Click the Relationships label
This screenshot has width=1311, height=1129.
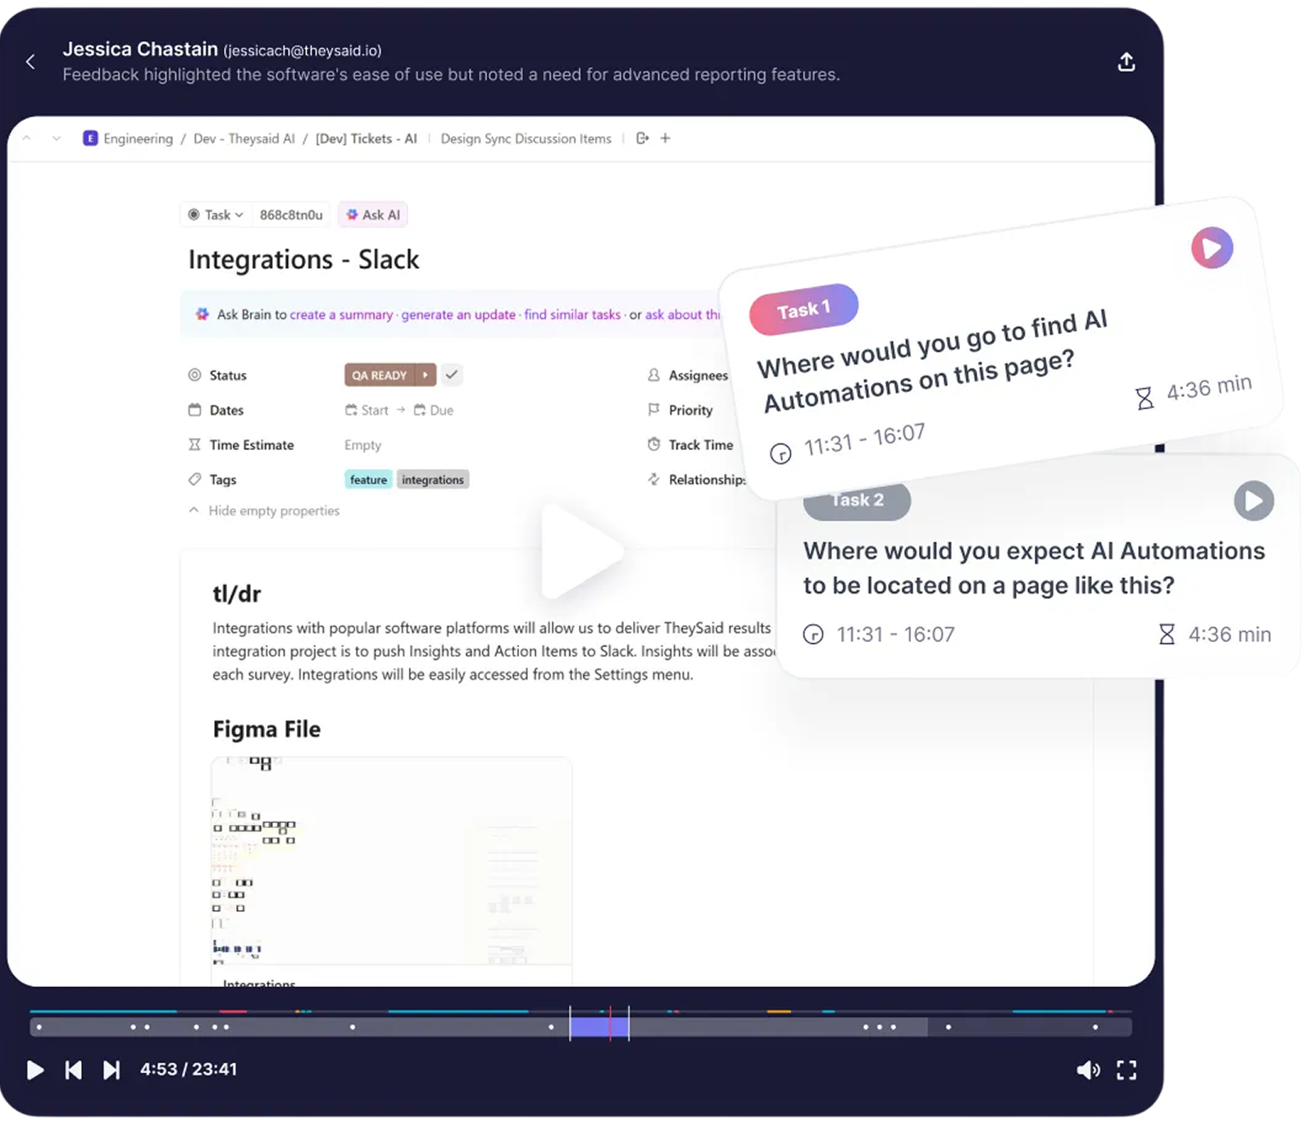tap(707, 480)
